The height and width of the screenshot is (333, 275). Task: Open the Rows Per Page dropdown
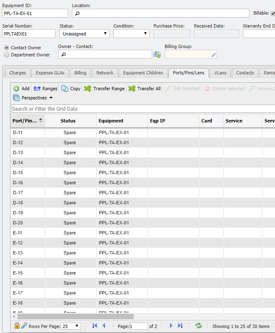[x=71, y=326]
